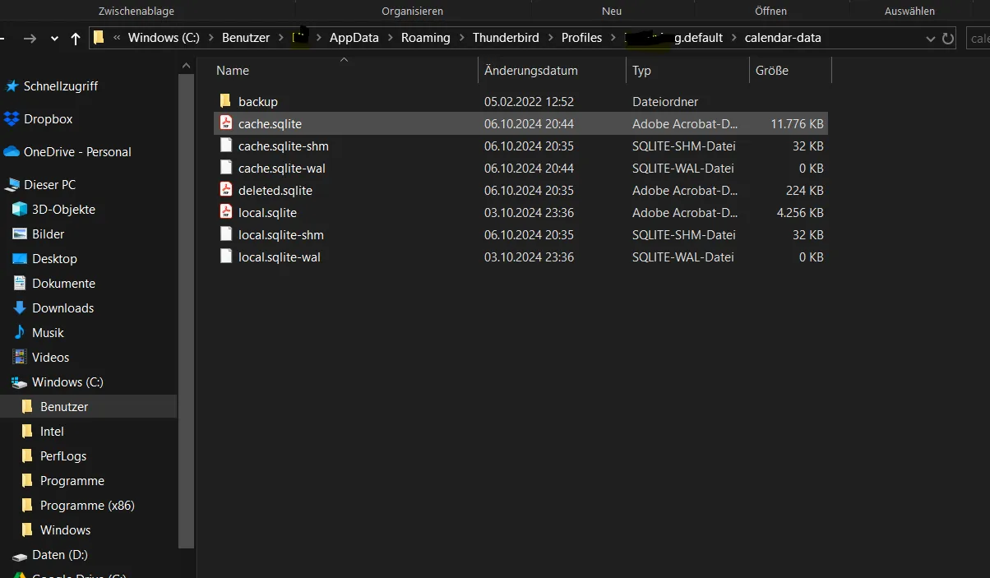Expand the address bar history dropdown
The height and width of the screenshot is (578, 990).
(930, 39)
